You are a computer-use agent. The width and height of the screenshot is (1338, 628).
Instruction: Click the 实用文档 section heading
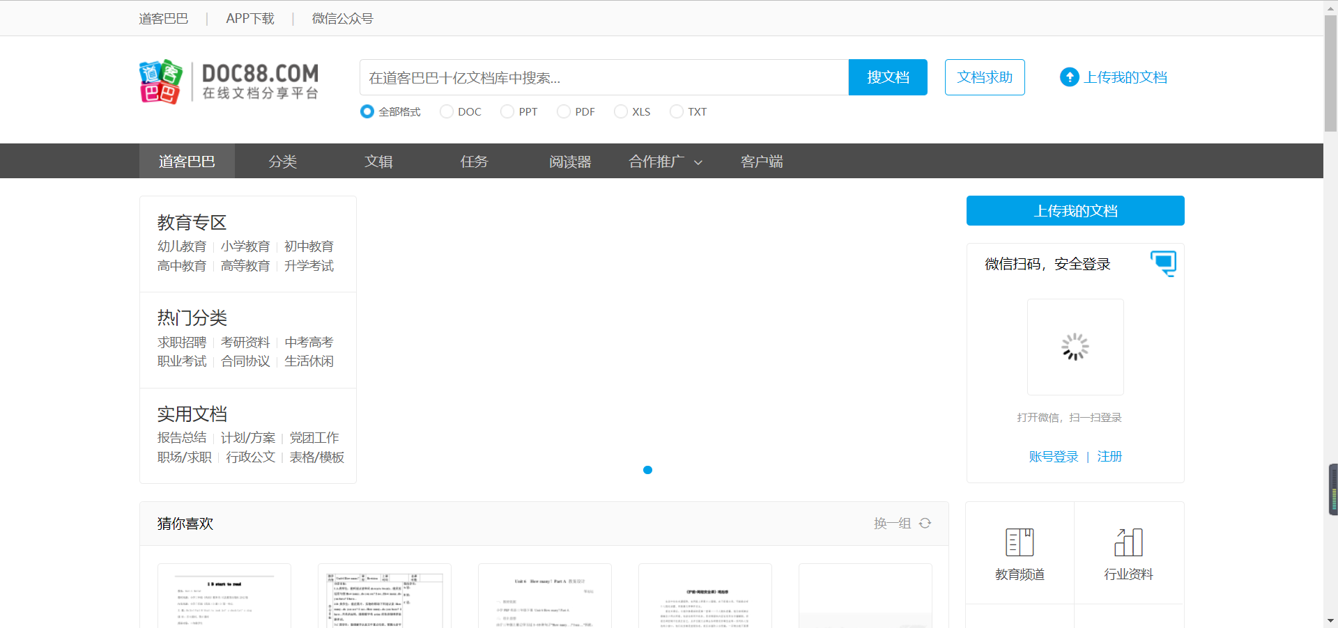[192, 414]
